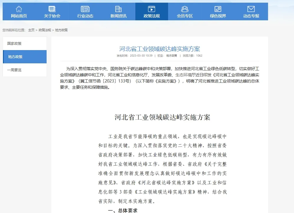Open 一周要览 in the sidebar
The image size is (294, 213).
pyautogui.click(x=25, y=70)
